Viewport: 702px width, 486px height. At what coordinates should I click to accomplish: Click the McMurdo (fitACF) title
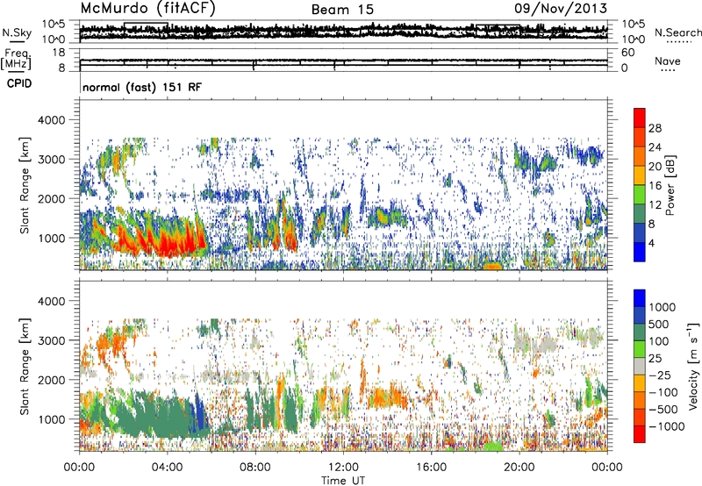[x=147, y=9]
